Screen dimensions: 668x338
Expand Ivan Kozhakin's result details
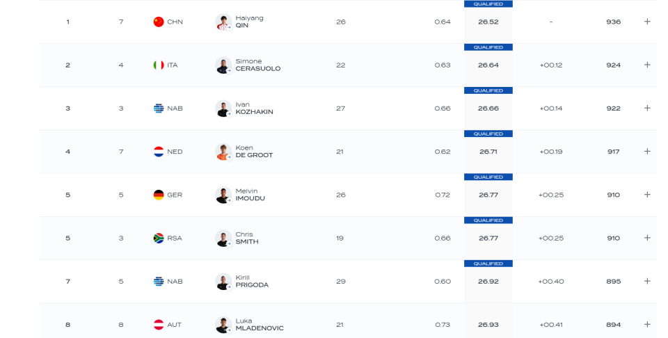(x=647, y=108)
